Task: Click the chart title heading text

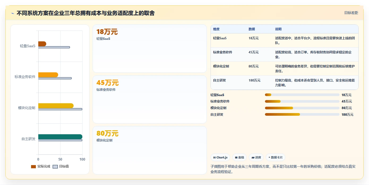Action: pyautogui.click(x=85, y=13)
